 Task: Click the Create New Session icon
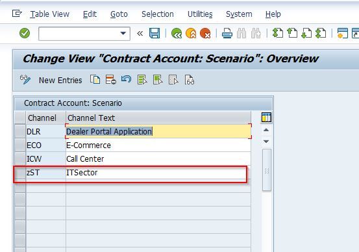(343, 33)
